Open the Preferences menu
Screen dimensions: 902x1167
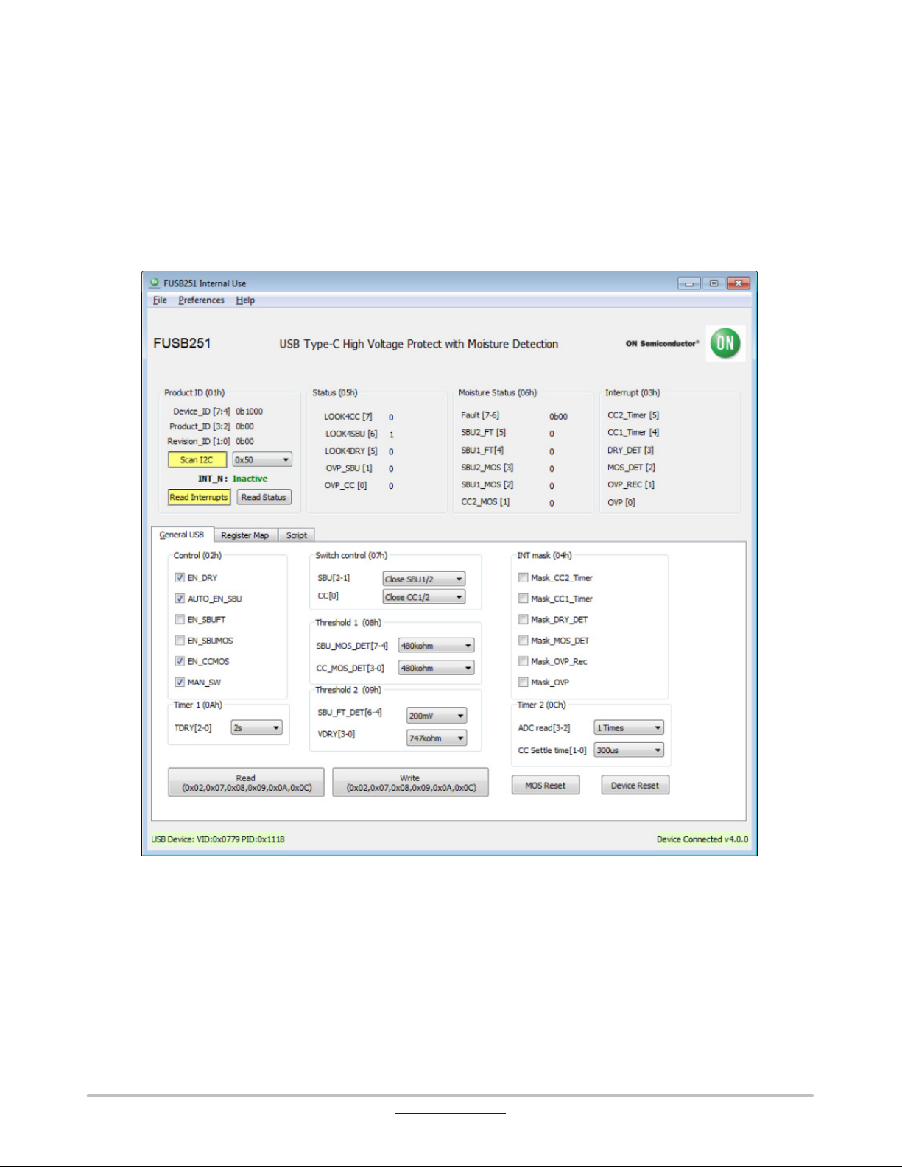201,300
